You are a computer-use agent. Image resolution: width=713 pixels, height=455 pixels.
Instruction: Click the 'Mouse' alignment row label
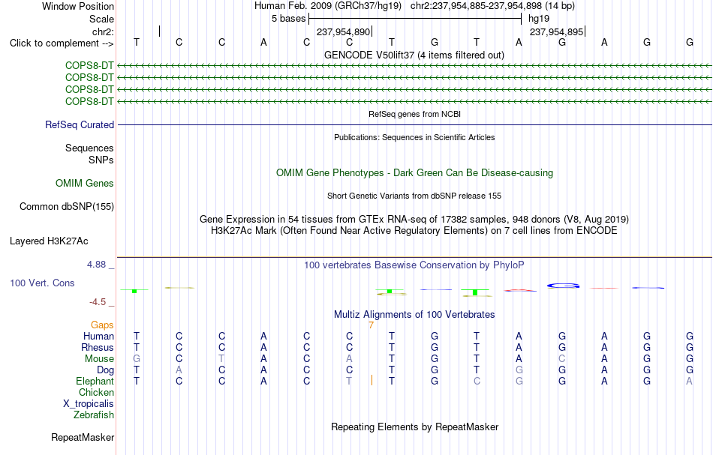[99, 359]
